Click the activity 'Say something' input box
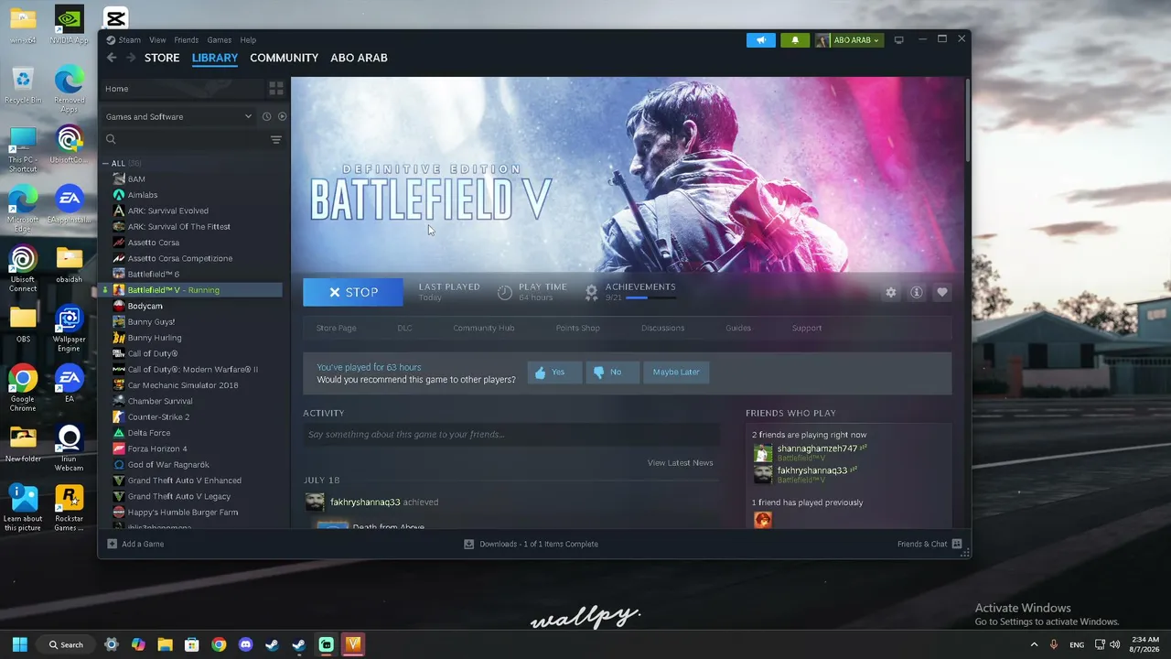The height and width of the screenshot is (659, 1171). [510, 435]
